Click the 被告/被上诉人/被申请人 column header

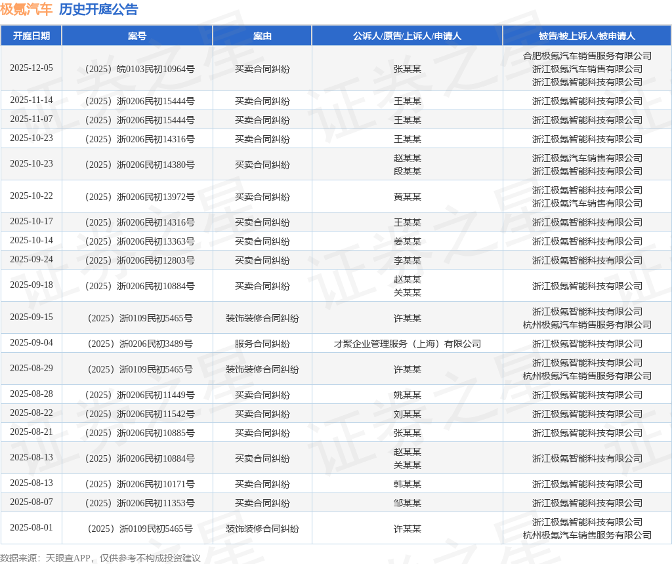(x=587, y=36)
